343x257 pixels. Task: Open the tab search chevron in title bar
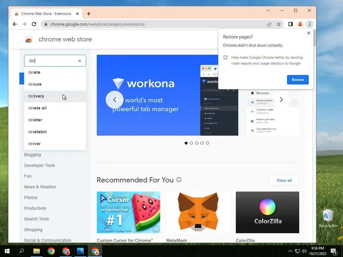tap(268, 10)
